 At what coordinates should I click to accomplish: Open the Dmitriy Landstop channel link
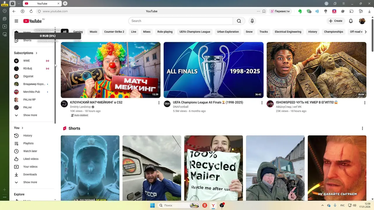(x=80, y=107)
